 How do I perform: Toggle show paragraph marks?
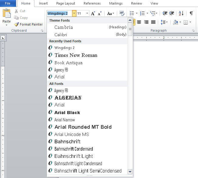pos(191,13)
